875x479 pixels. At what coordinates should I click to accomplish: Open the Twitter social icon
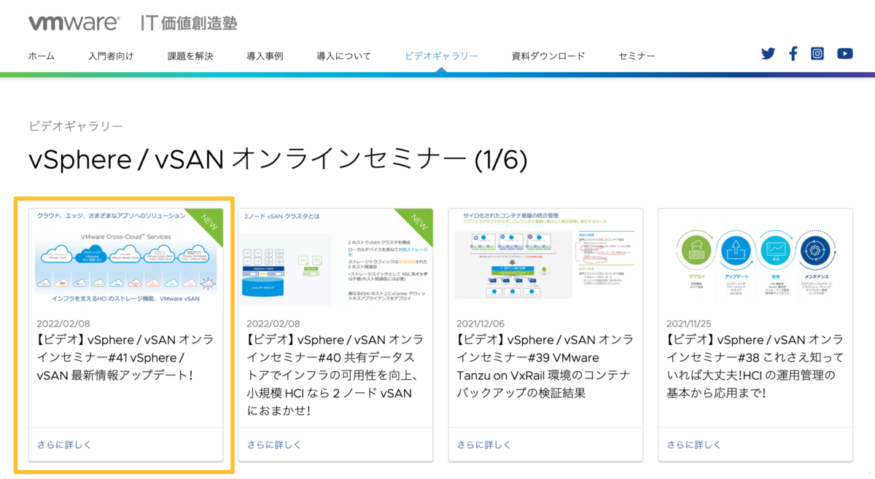tap(768, 53)
